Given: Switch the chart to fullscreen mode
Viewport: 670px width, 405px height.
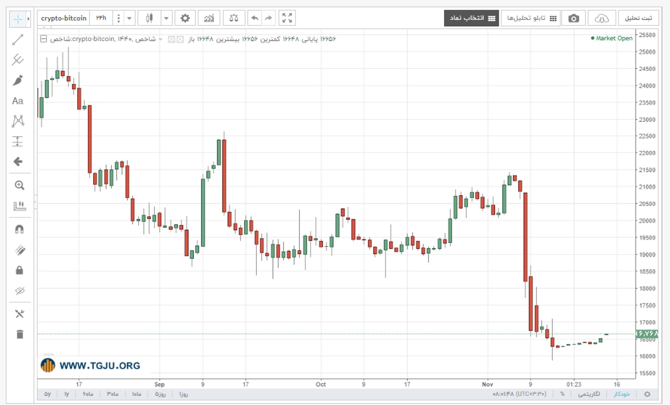Looking at the screenshot, I should coord(287,18).
